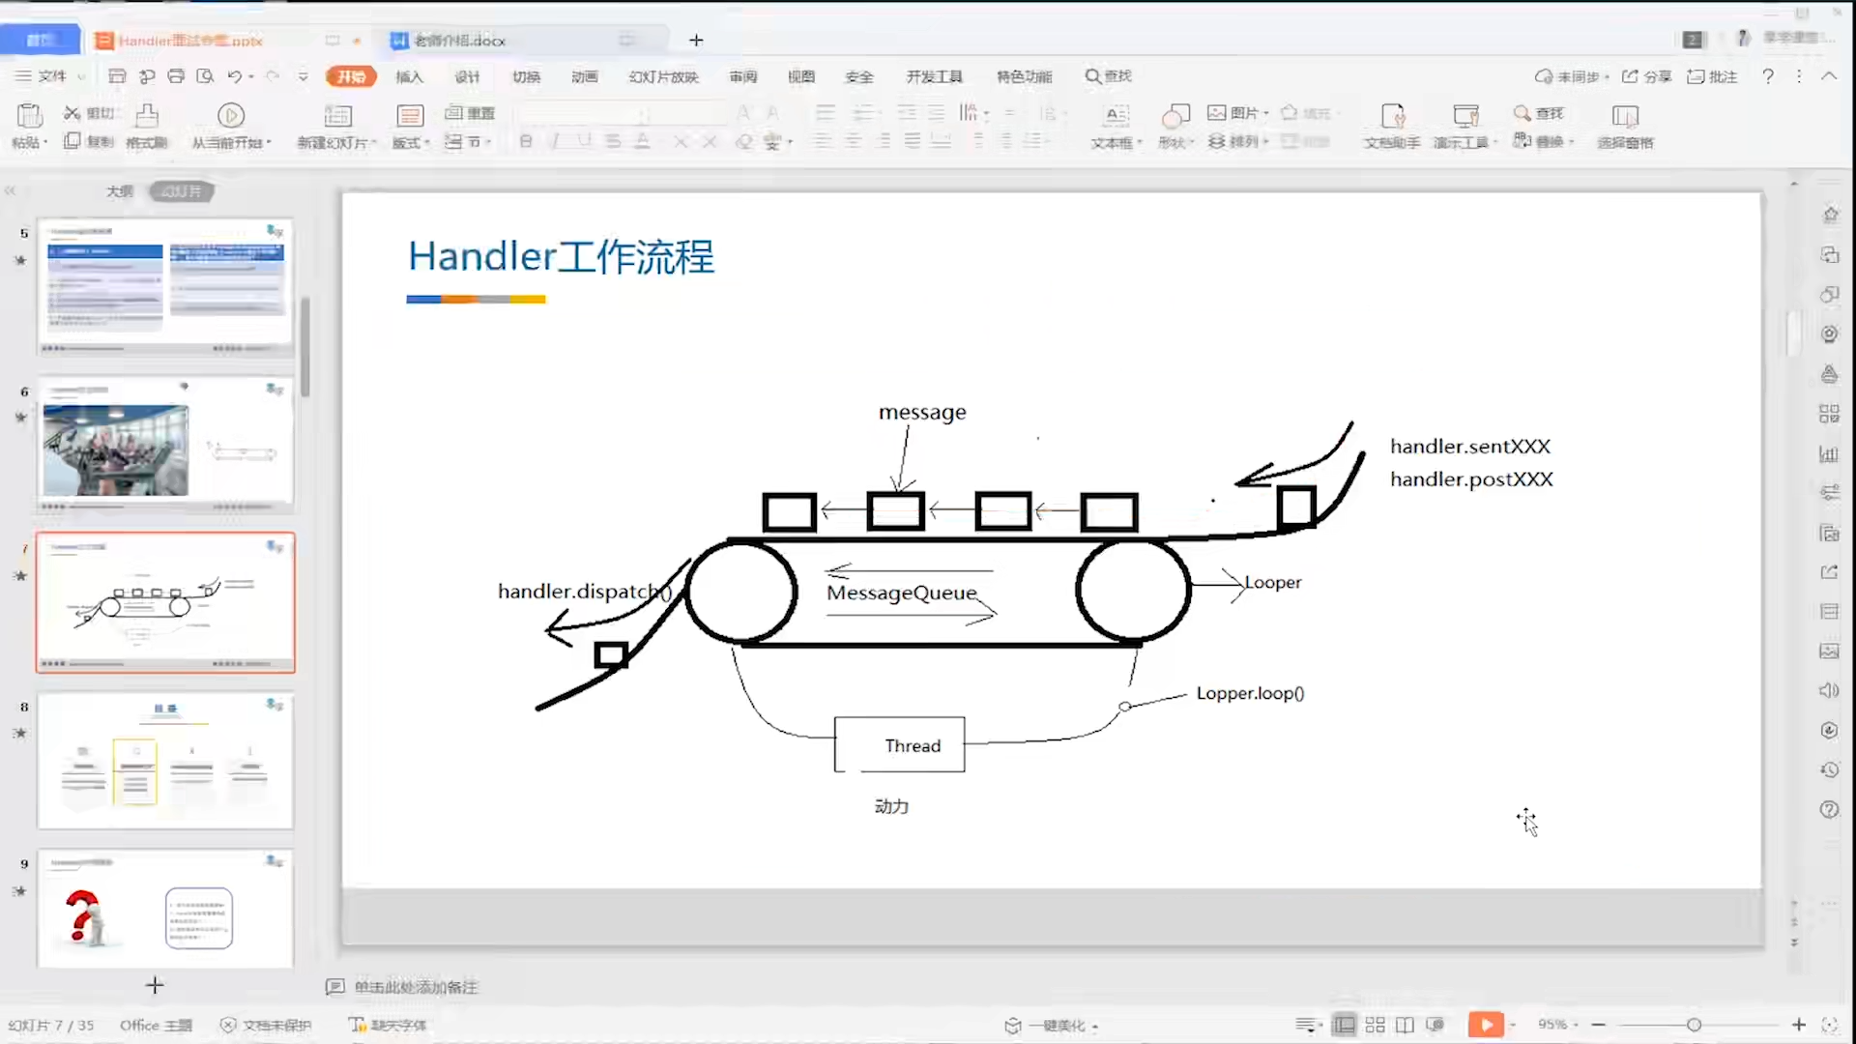This screenshot has height=1044, width=1856.
Task: Click the add notes text area
Action: tap(416, 987)
